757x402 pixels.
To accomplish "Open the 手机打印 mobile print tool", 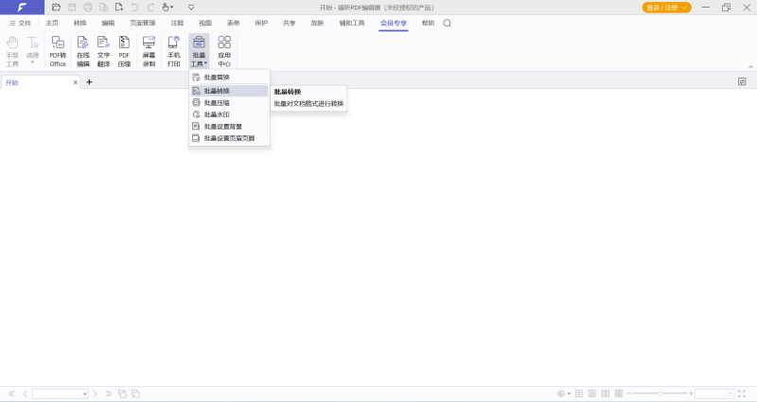I will tap(173, 51).
